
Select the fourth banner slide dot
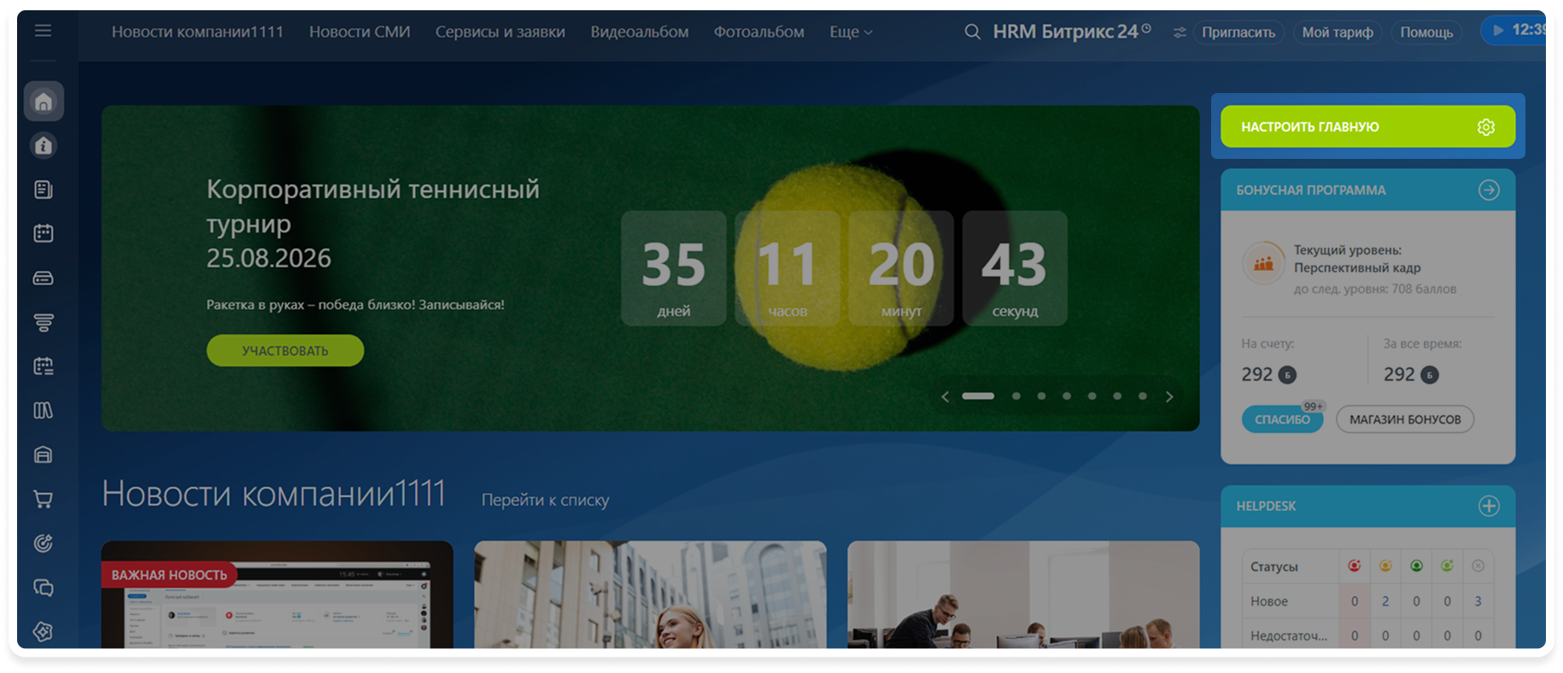point(1066,396)
